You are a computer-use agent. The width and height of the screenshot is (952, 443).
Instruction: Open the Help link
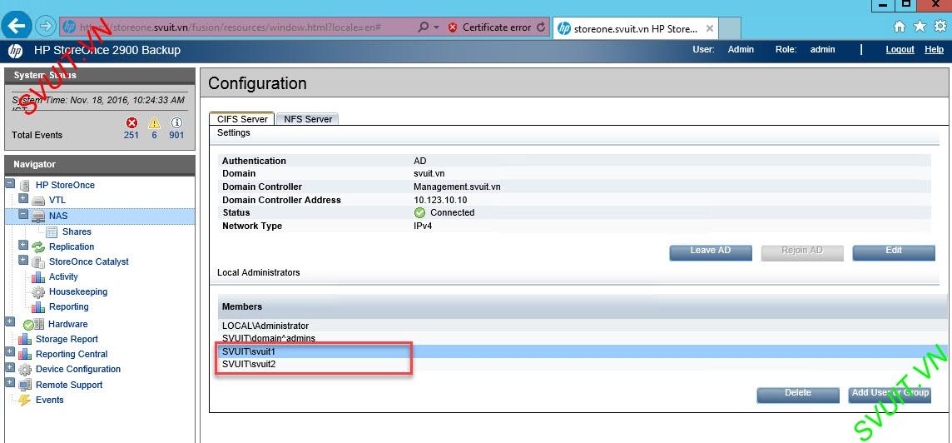pyautogui.click(x=934, y=50)
